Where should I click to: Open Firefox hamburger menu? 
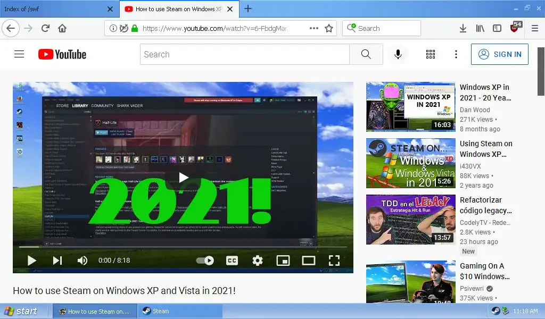(x=535, y=28)
